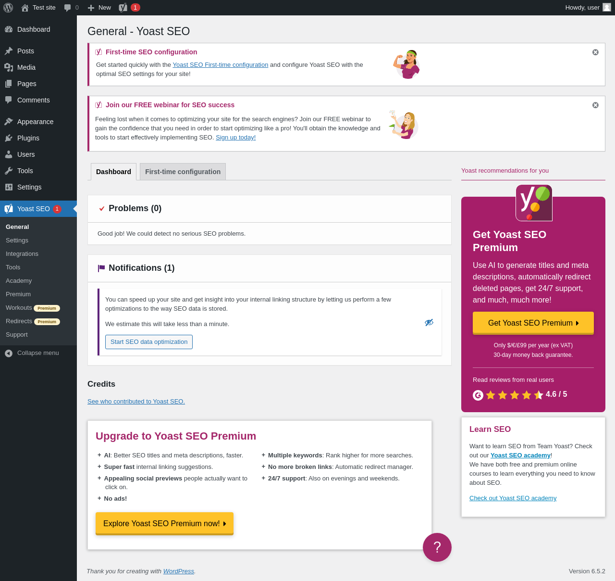The height and width of the screenshot is (581, 615).
Task: Click the Comments speech bubble sidebar icon
Action: (x=9, y=100)
